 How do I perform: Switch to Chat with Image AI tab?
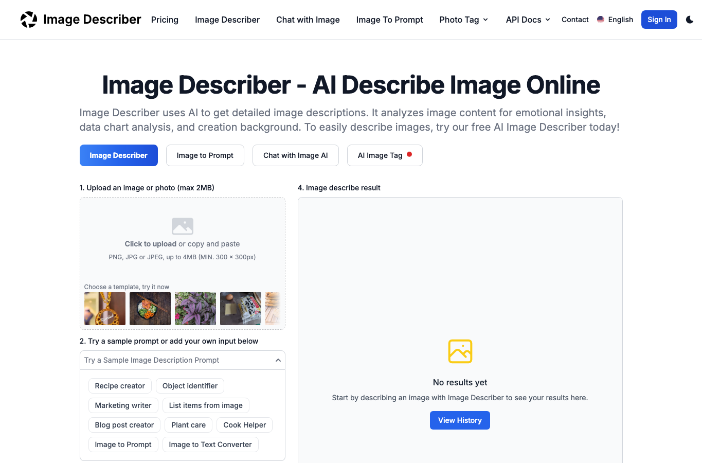pyautogui.click(x=296, y=155)
